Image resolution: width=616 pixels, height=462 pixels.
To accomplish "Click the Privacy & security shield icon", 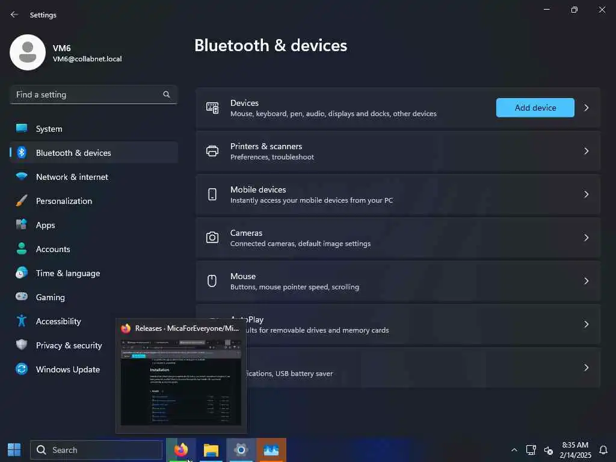I will pos(22,345).
